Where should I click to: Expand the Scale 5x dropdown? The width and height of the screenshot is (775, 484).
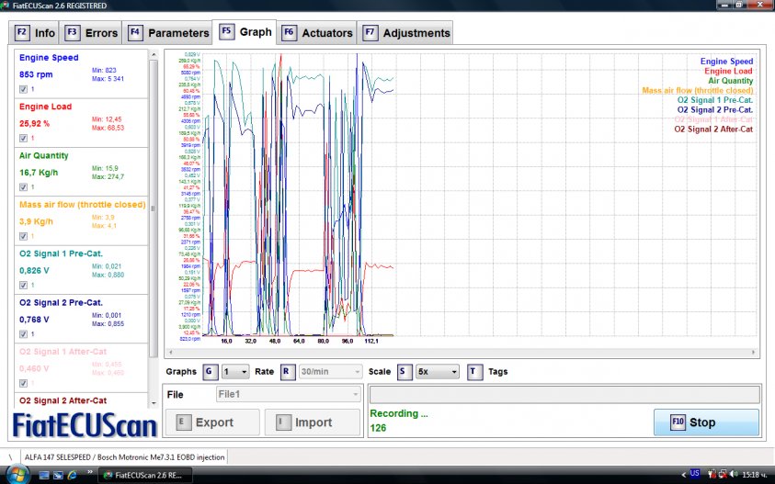[x=437, y=371]
